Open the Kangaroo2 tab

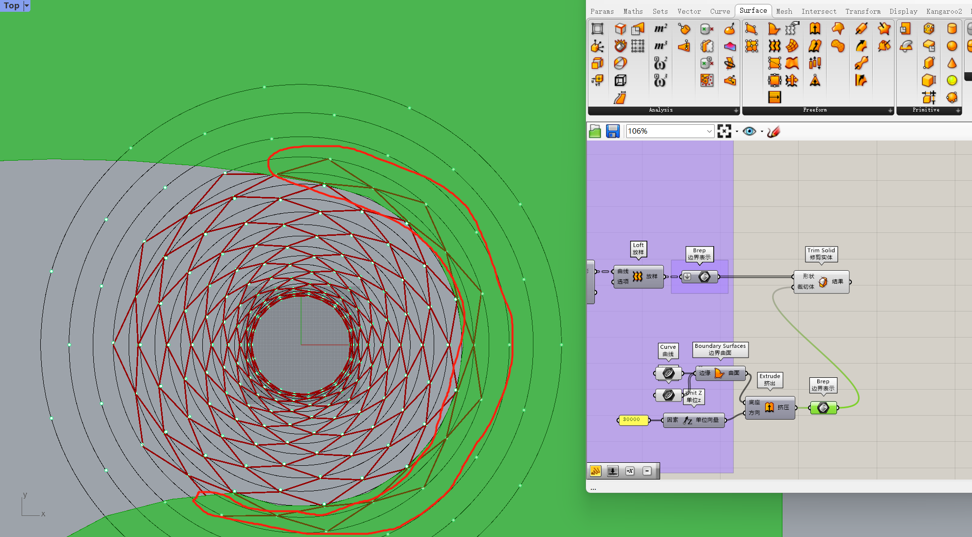(x=944, y=11)
